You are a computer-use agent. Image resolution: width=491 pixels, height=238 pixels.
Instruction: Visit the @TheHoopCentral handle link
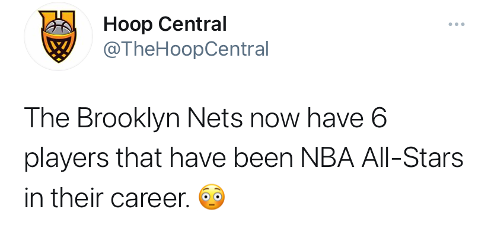[x=186, y=48]
